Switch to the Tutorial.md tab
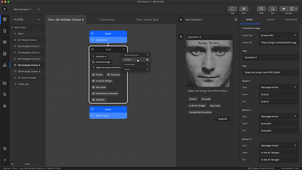 click(x=106, y=20)
